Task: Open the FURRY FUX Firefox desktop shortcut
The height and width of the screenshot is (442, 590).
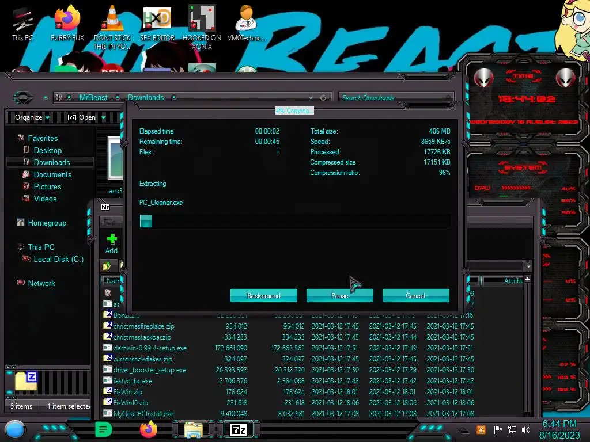Action: click(x=67, y=24)
